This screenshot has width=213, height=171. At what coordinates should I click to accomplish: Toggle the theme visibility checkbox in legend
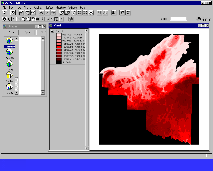click(53, 31)
